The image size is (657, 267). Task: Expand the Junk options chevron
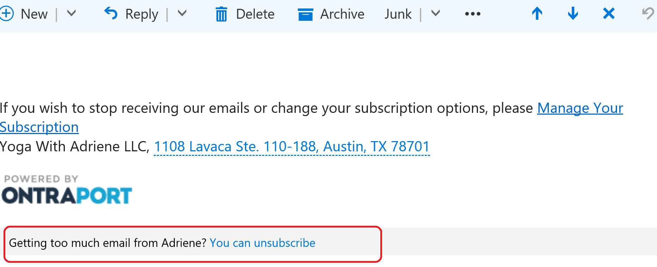(436, 13)
